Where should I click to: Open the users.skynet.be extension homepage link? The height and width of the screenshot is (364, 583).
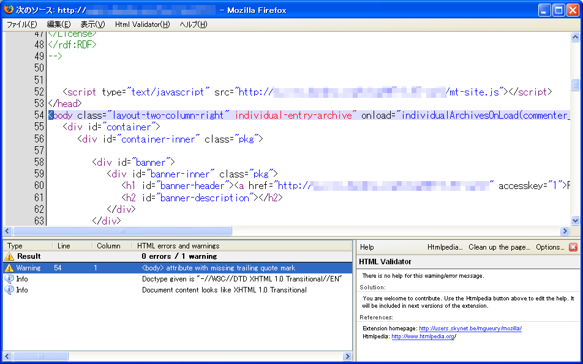coord(470,329)
